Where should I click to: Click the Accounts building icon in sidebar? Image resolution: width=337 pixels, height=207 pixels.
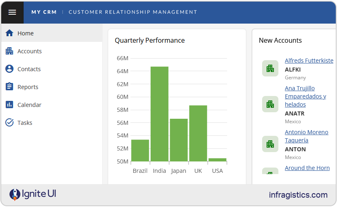pos(9,51)
